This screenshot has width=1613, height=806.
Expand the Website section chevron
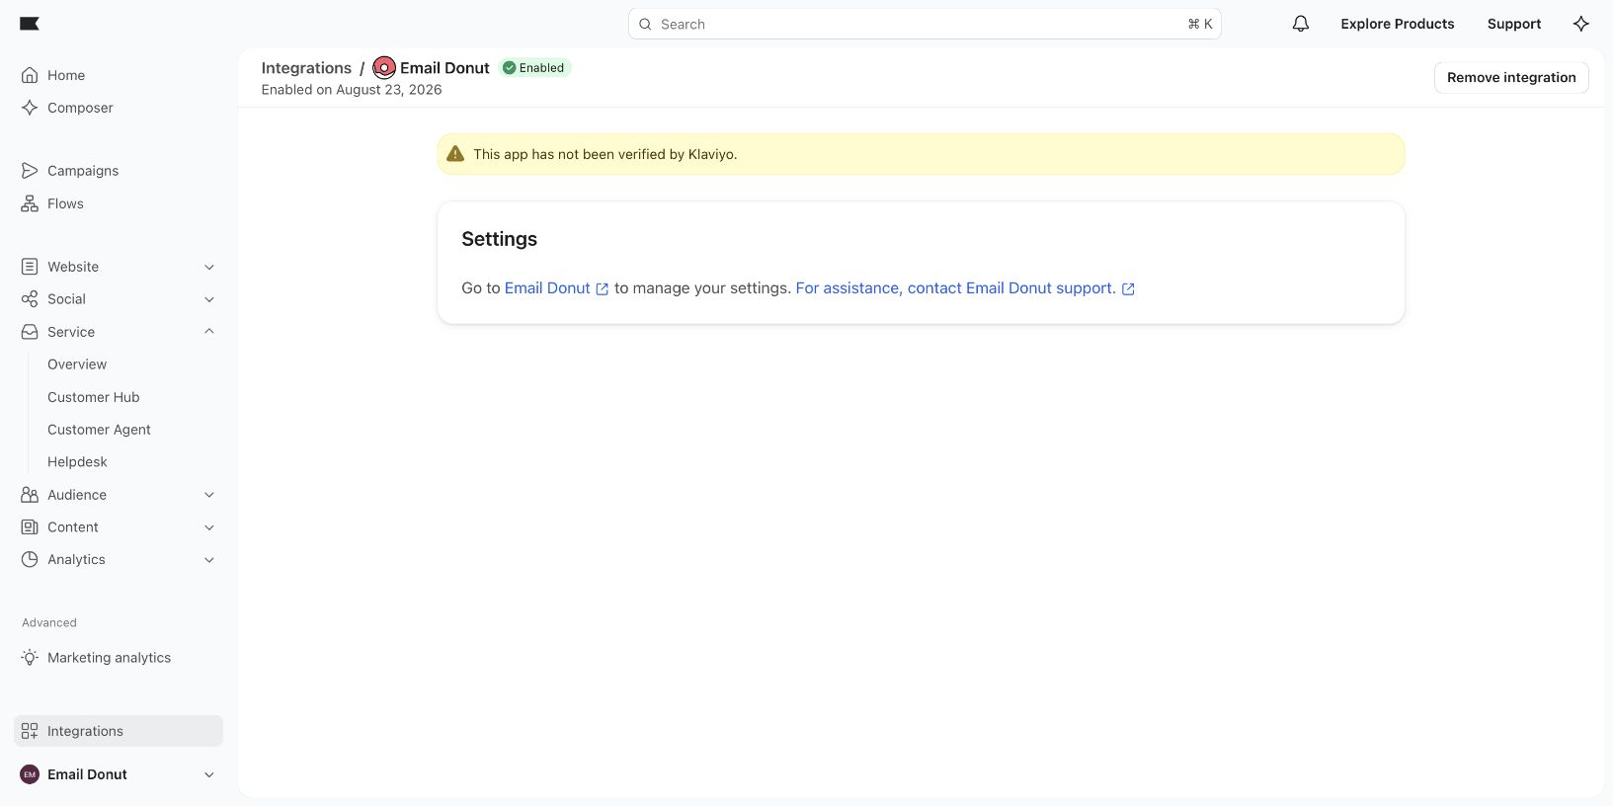point(209,267)
